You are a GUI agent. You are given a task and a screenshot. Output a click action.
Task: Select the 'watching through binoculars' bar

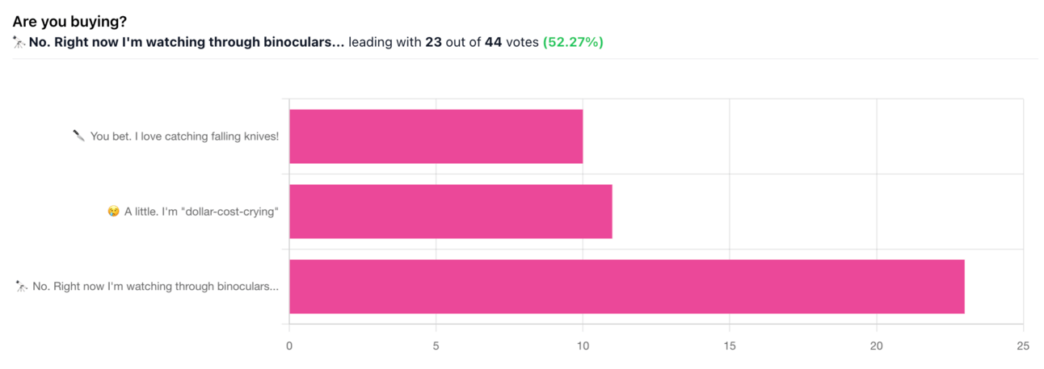point(626,287)
